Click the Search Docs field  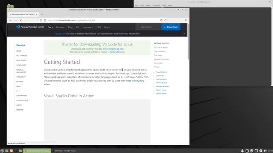pyautogui.click(x=148, y=27)
